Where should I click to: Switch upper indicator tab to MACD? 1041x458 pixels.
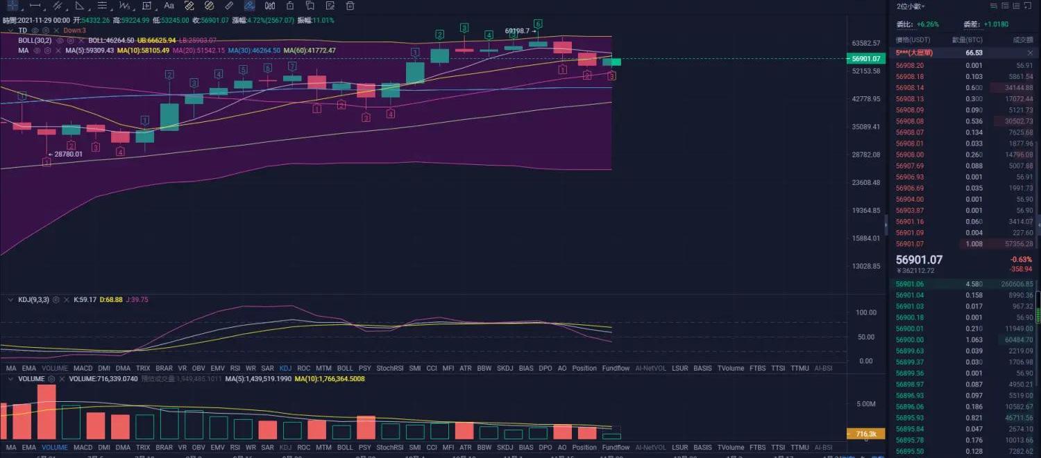[x=83, y=369]
